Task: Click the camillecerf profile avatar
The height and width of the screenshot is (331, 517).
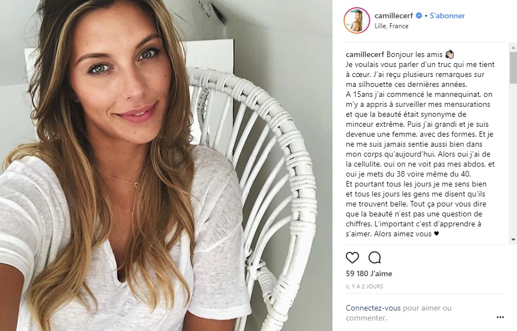Action: click(x=356, y=20)
